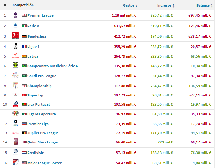Select Championship's 254,47 mill. € Ingresos
Image resolution: width=215 pixels, height=168 pixels.
pos(162,86)
